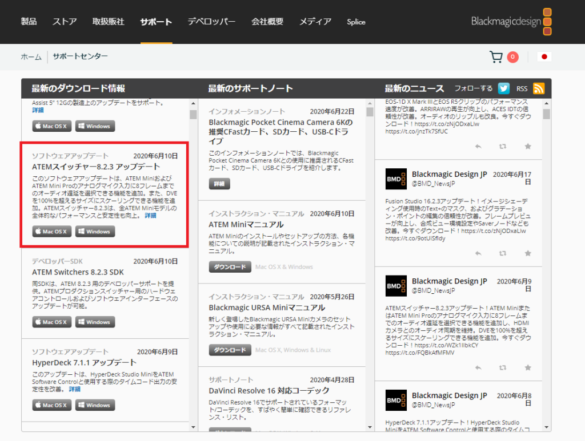The height and width of the screenshot is (441, 585).
Task: Open the shopping cart icon
Action: coord(496,57)
